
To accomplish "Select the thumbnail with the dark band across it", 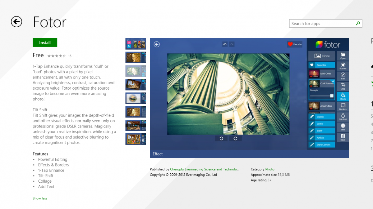I will click(136, 125).
